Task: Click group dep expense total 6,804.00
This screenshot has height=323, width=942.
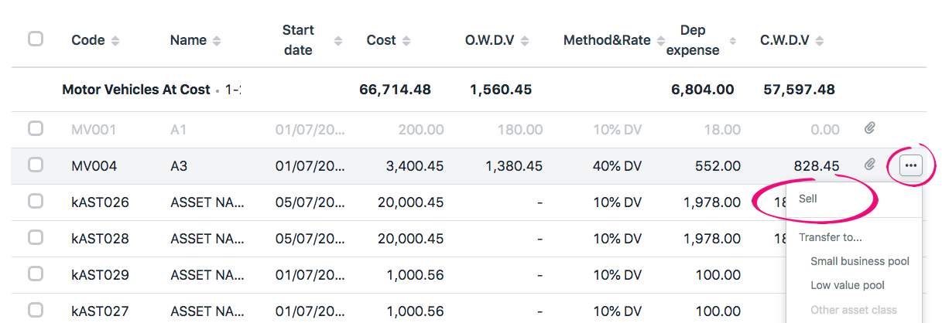Action: tap(703, 90)
